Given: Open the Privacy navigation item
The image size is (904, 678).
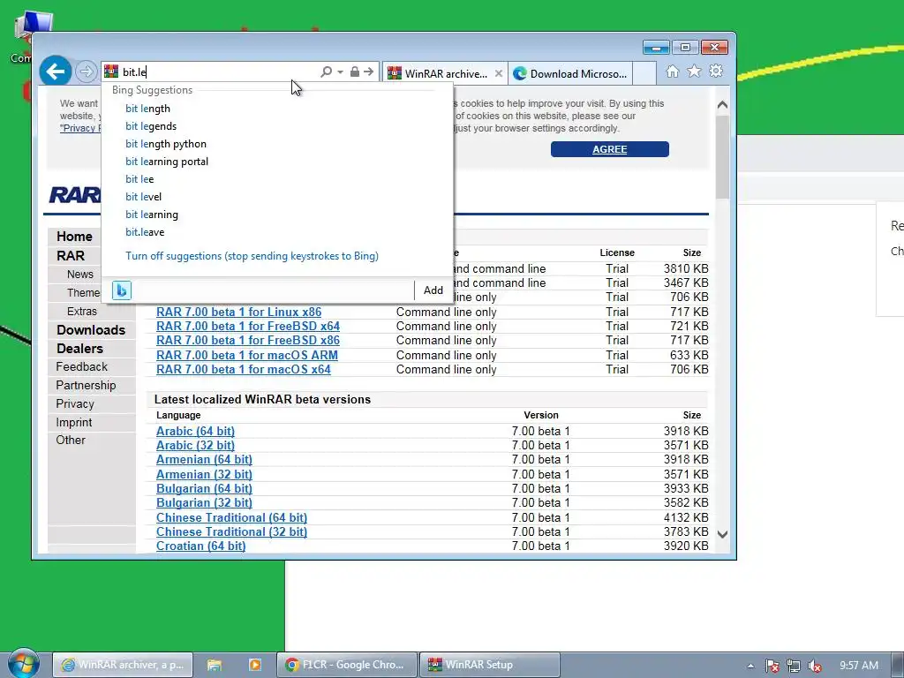Looking at the screenshot, I should click(x=75, y=403).
